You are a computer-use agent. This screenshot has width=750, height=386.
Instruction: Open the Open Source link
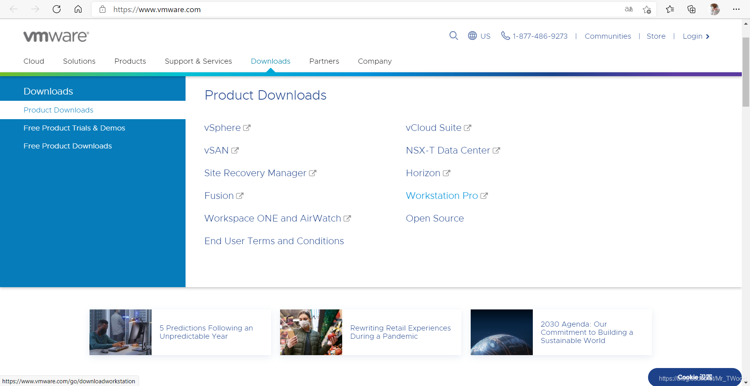[435, 218]
